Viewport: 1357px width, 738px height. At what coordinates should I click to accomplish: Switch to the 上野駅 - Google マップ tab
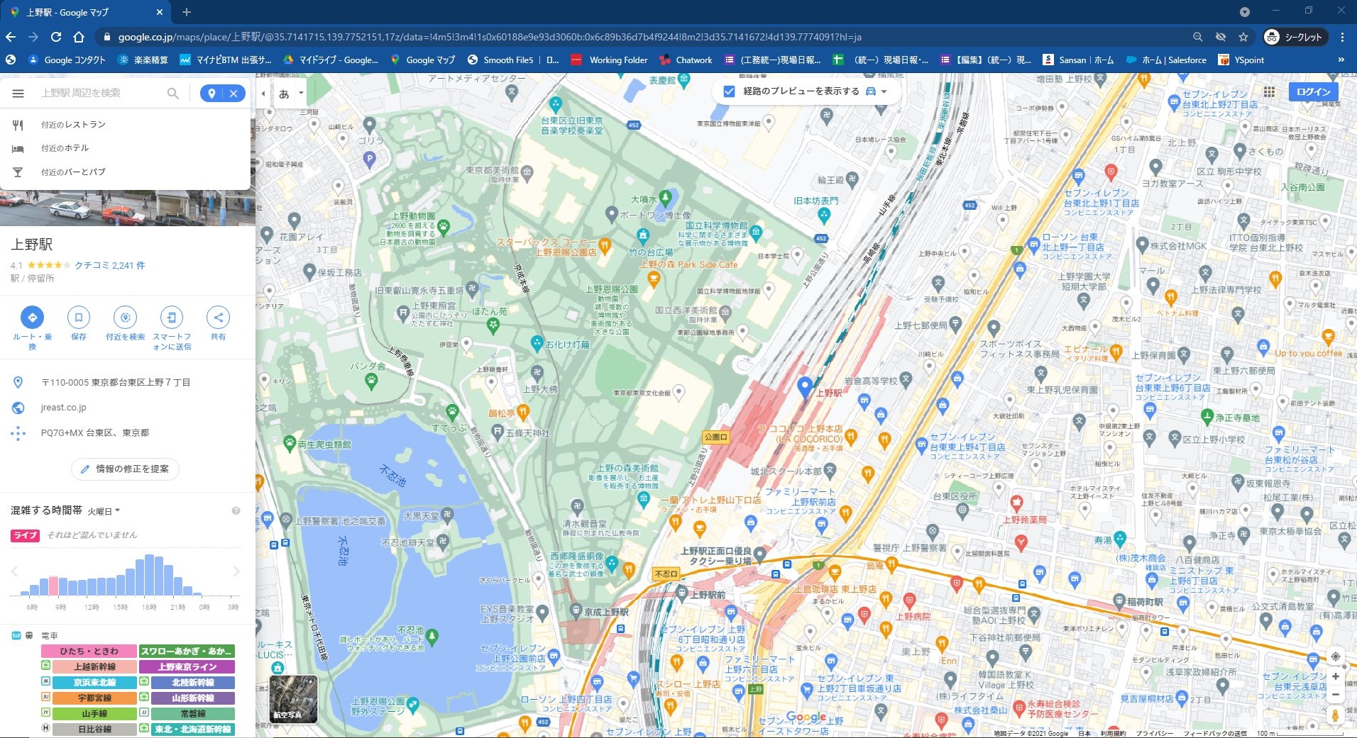click(85, 12)
